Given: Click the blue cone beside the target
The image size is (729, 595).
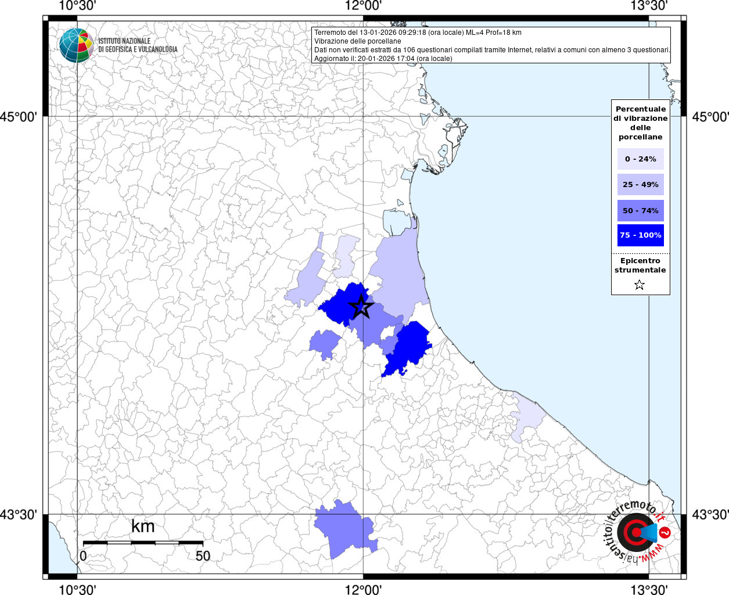Looking at the screenshot, I should click(649, 532).
